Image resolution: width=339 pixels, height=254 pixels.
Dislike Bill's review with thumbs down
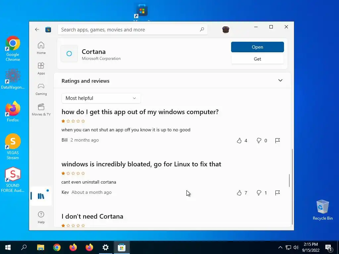point(259,141)
